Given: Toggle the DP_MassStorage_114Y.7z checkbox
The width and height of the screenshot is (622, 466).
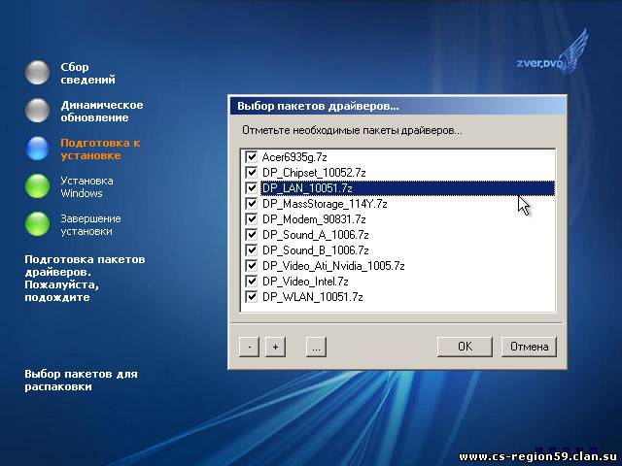Looking at the screenshot, I should click(251, 203).
